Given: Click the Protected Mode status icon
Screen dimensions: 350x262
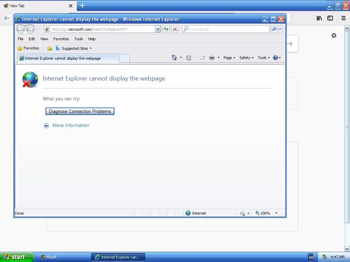Looking at the screenshot, I should coord(242,214).
